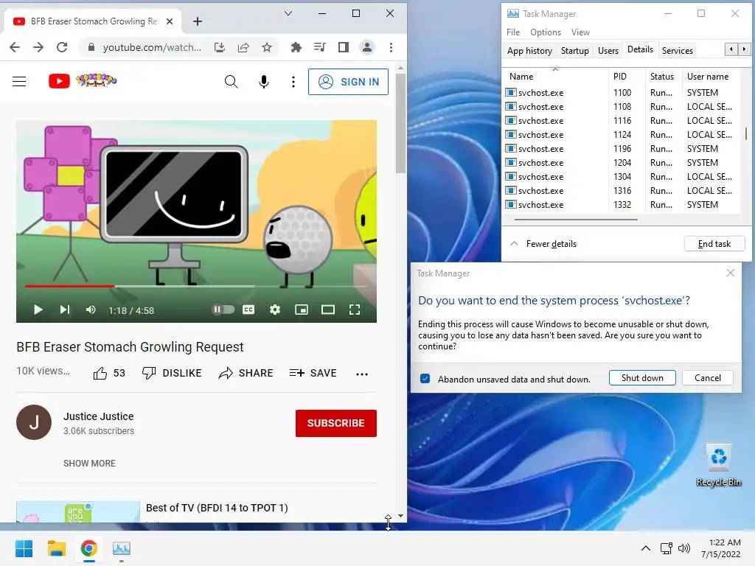Screen dimensions: 755x566
Task: Dislike the video
Action: [x=172, y=373]
